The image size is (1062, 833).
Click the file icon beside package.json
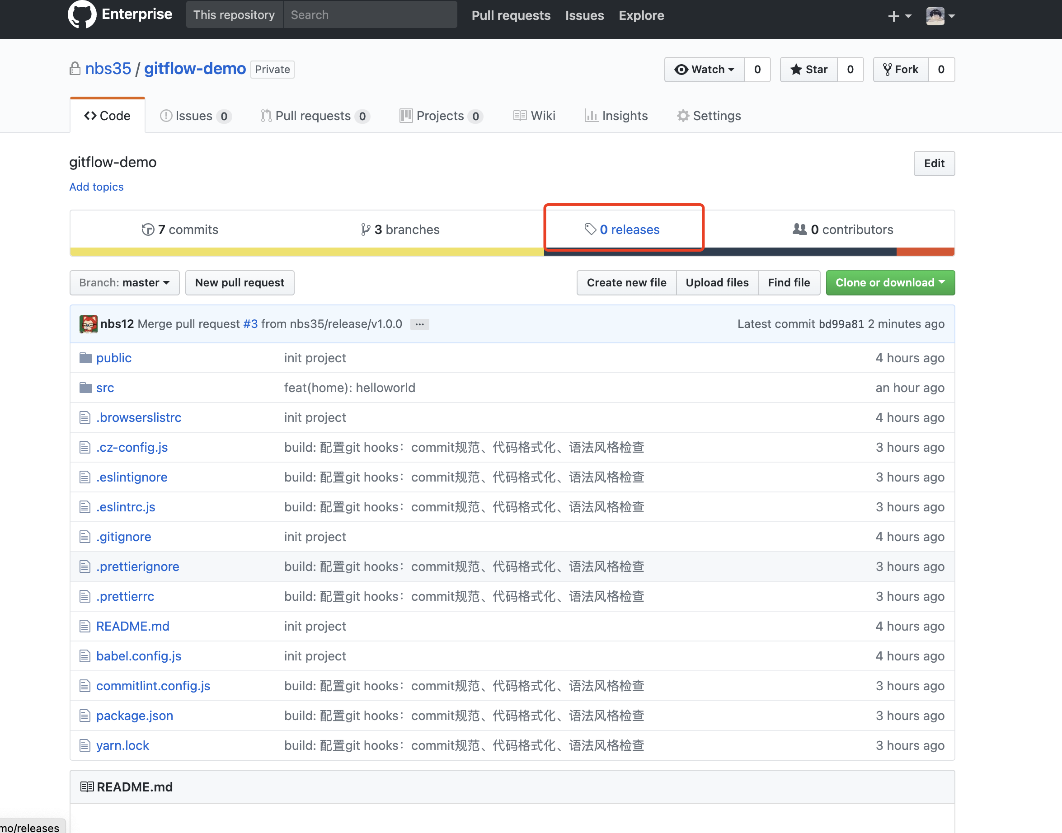point(85,716)
